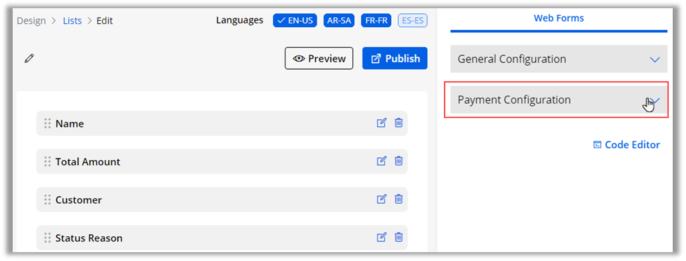Publish the list
Viewport: 686px width, 261px height.
click(395, 58)
